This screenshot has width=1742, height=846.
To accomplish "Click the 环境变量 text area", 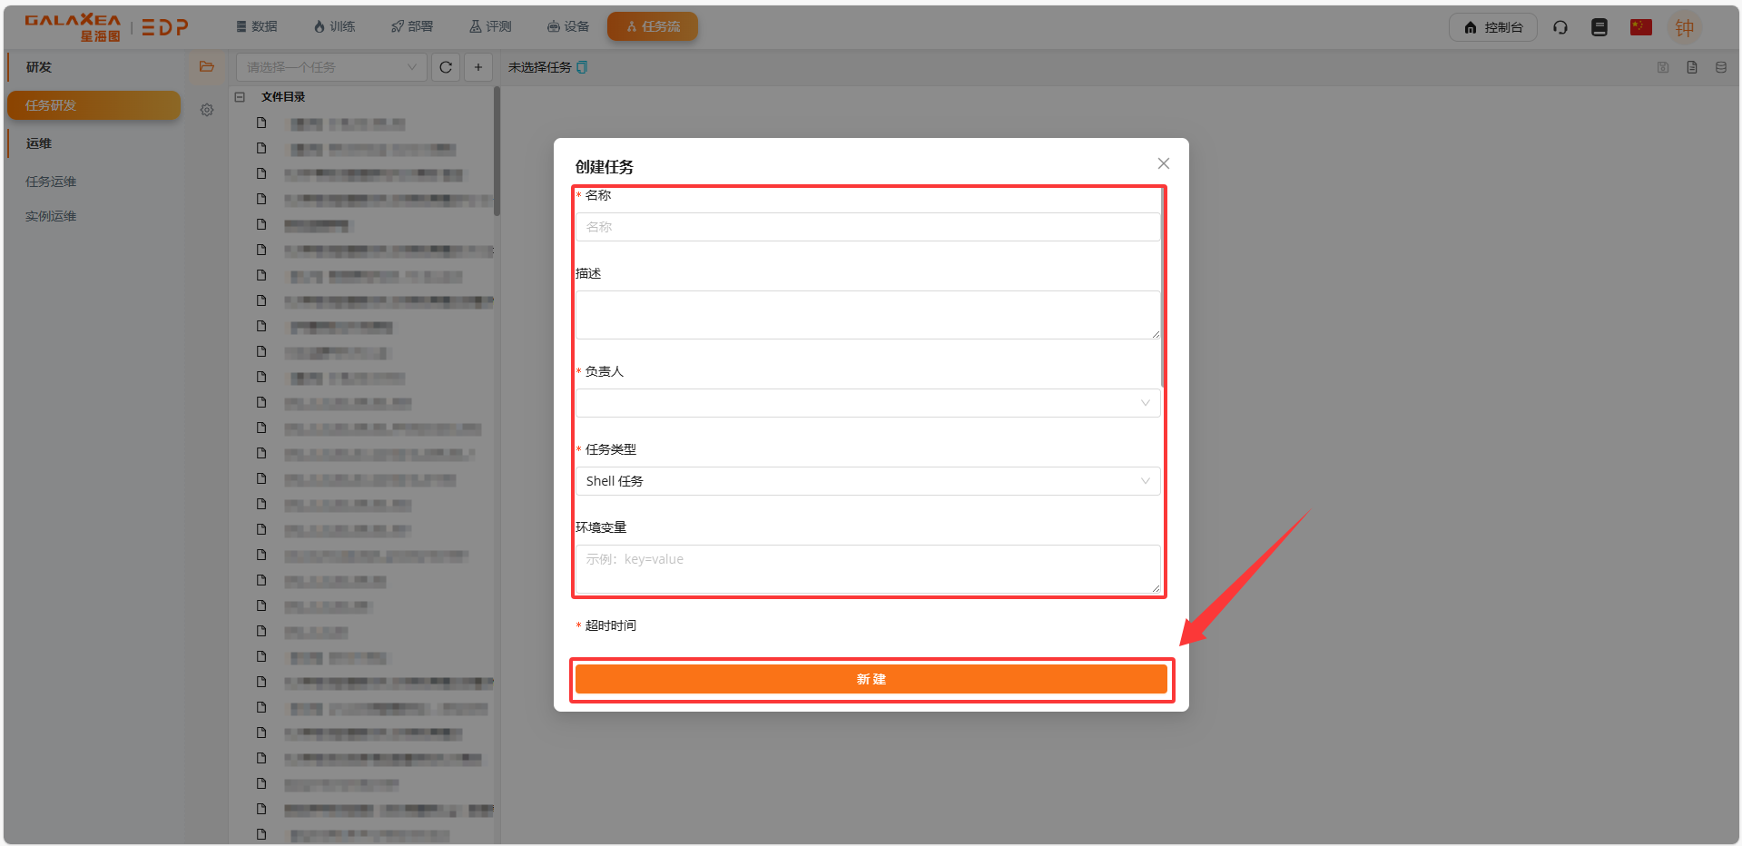I will (867, 569).
